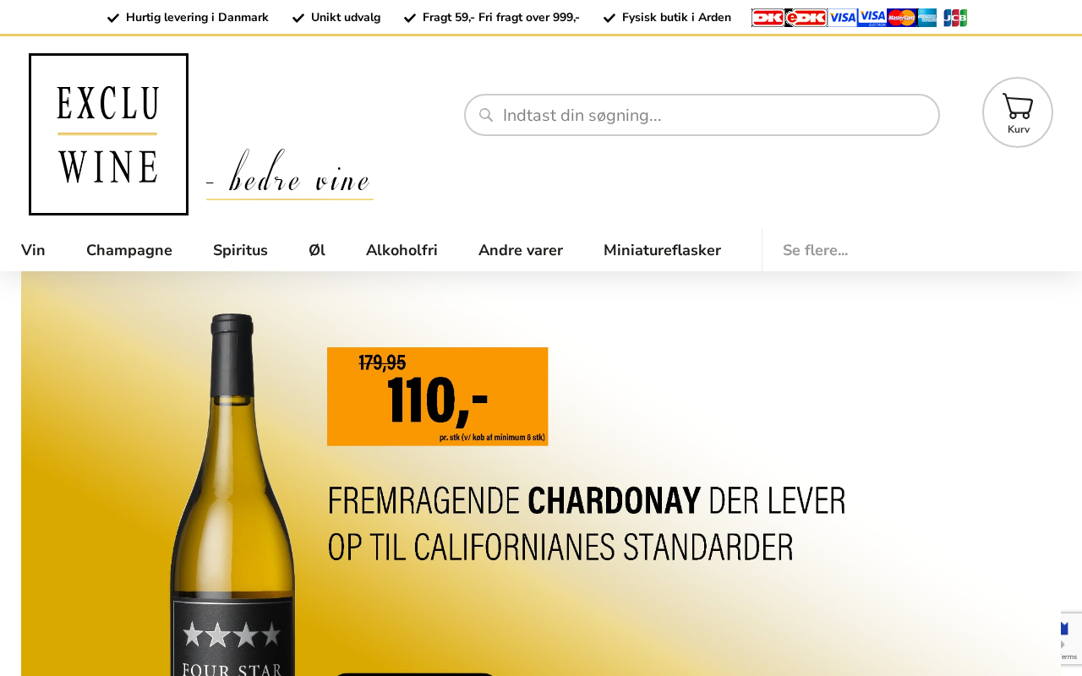Select the Alkoholfri menu item
This screenshot has height=676, width=1082.
click(x=402, y=250)
